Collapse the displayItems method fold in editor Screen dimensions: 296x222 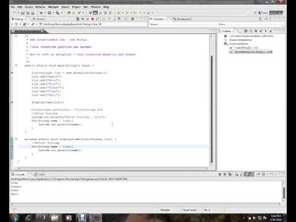coord(16,139)
